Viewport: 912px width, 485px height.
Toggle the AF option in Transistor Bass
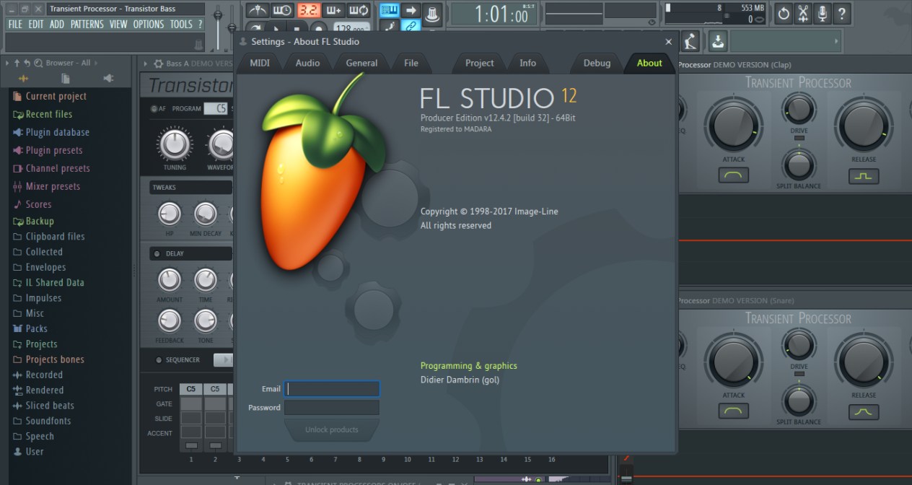(x=154, y=109)
